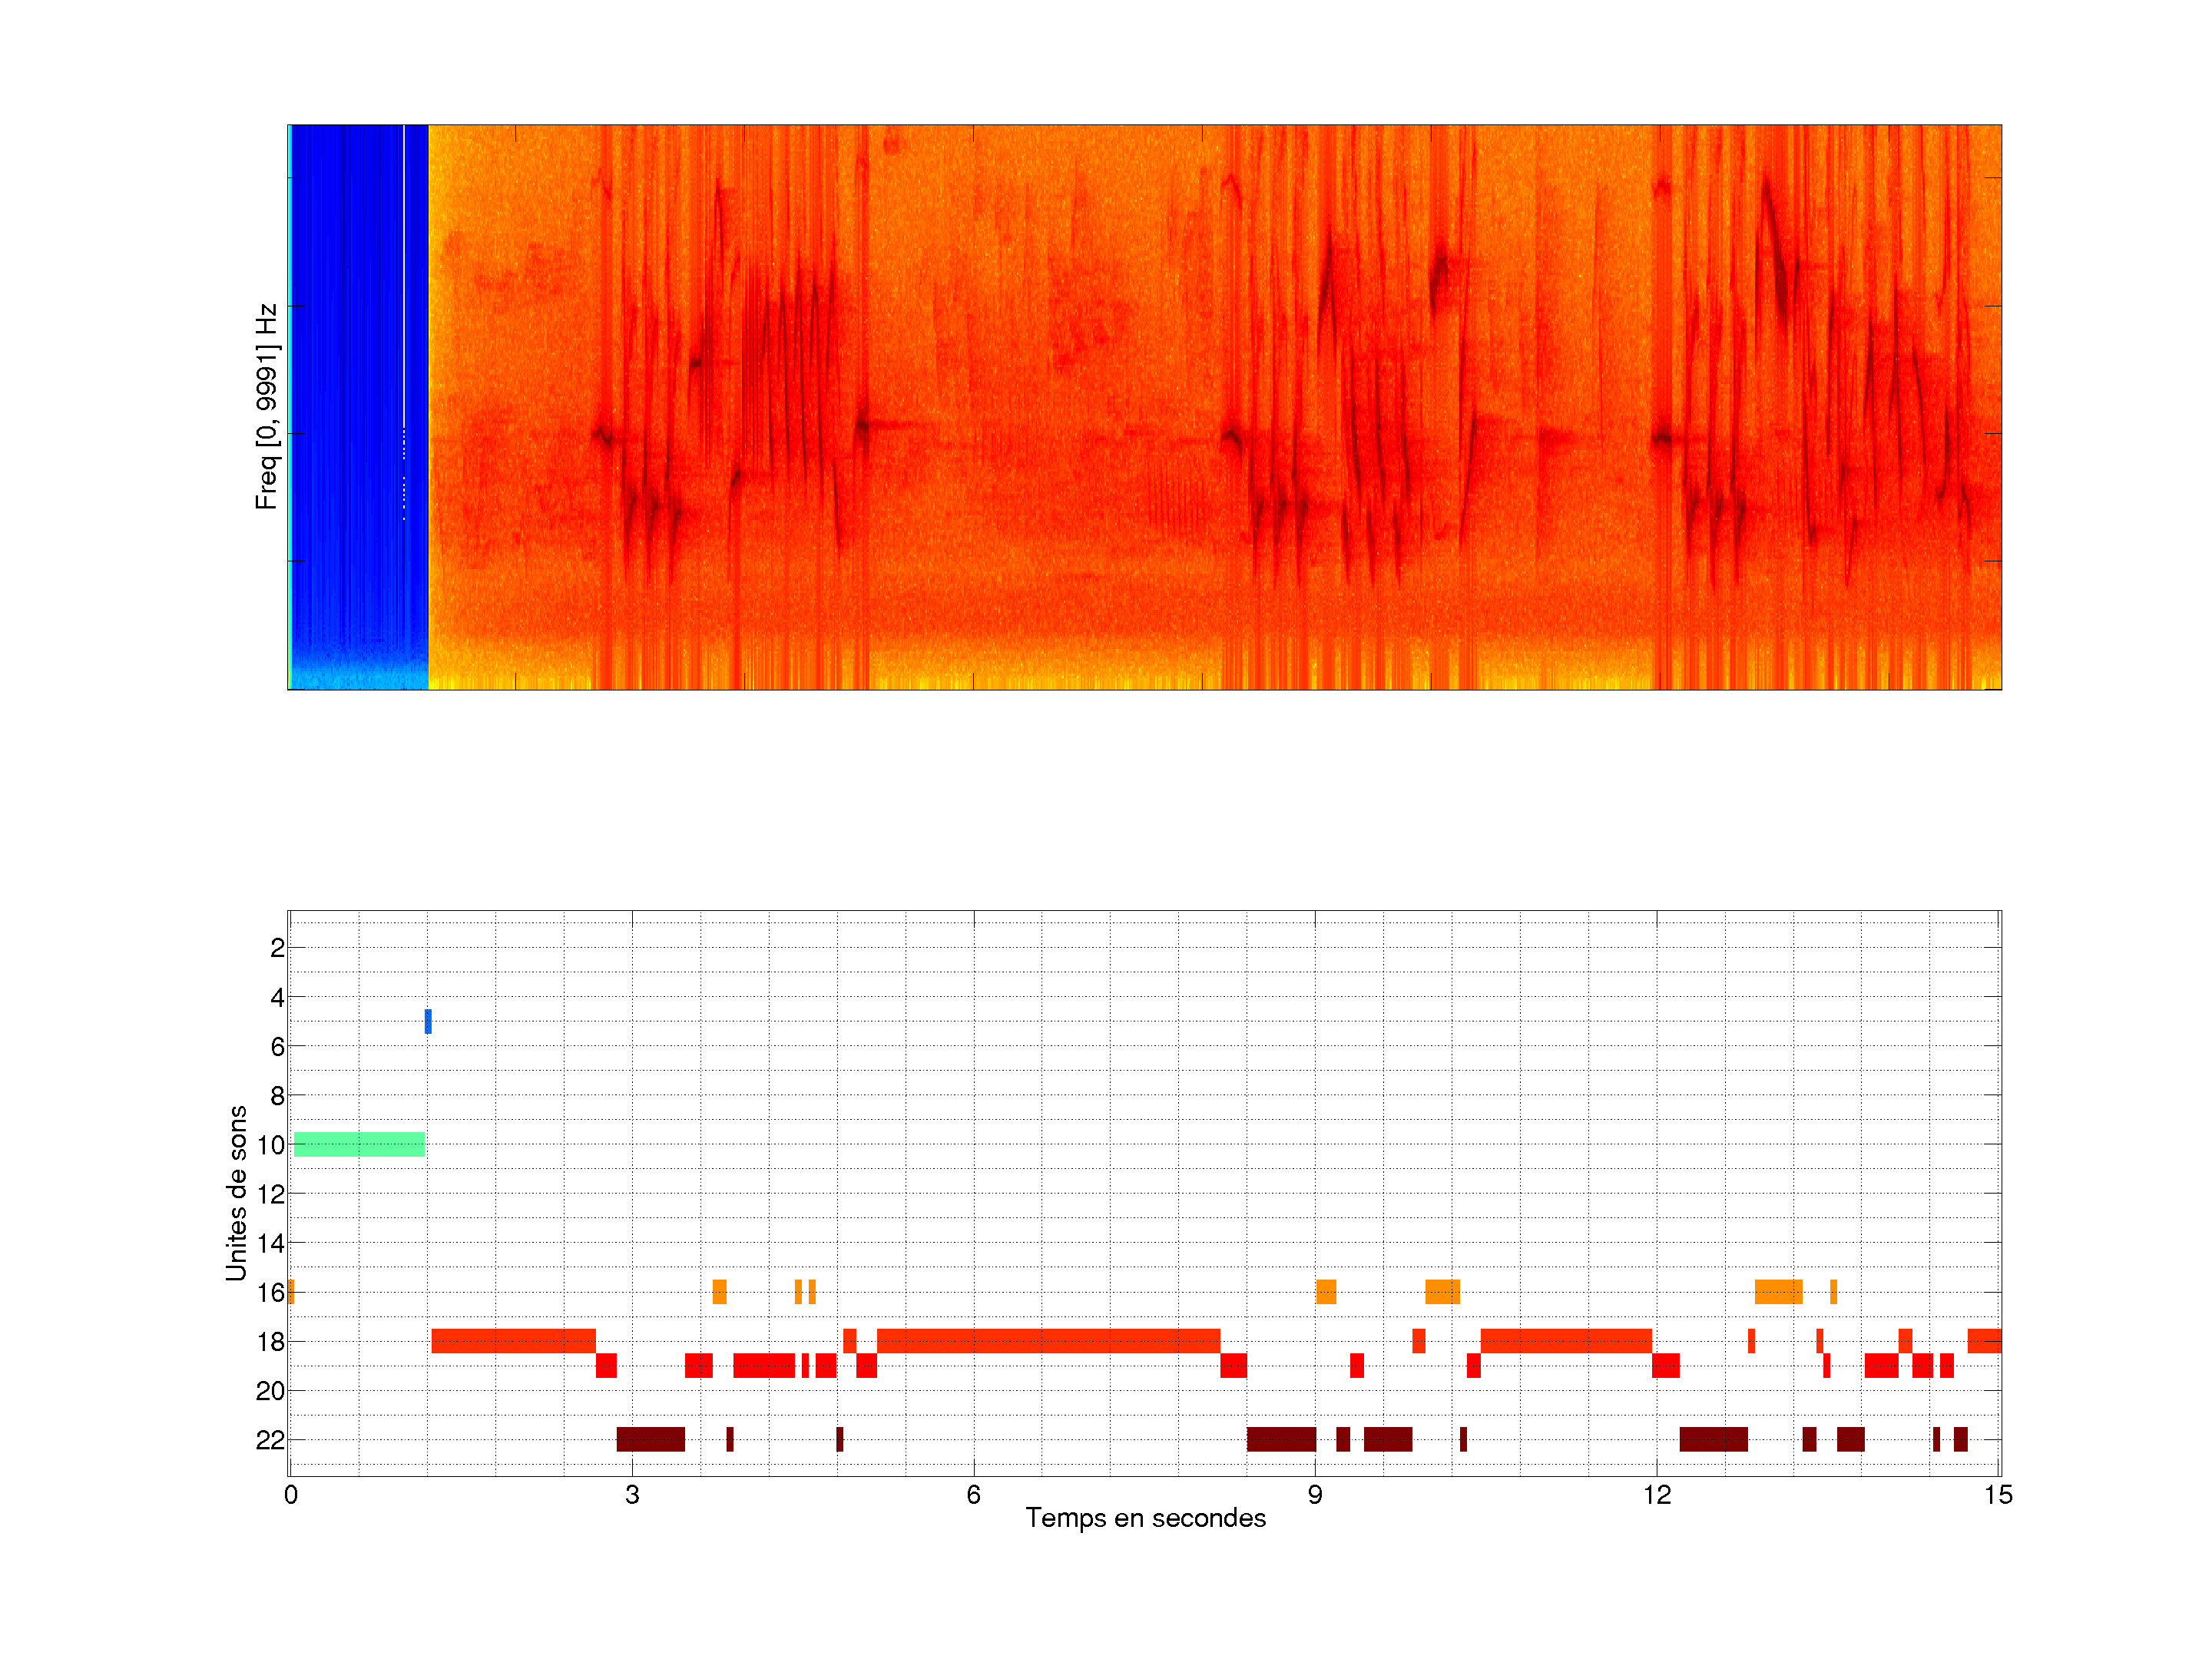This screenshot has height=1659, width=2212.
Task: Click the dark red unit 22 bar before 9 seconds
Action: 1281,1439
